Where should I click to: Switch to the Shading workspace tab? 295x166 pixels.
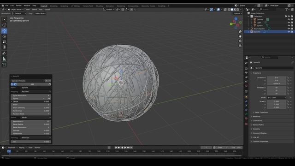pyautogui.click(x=100, y=6)
